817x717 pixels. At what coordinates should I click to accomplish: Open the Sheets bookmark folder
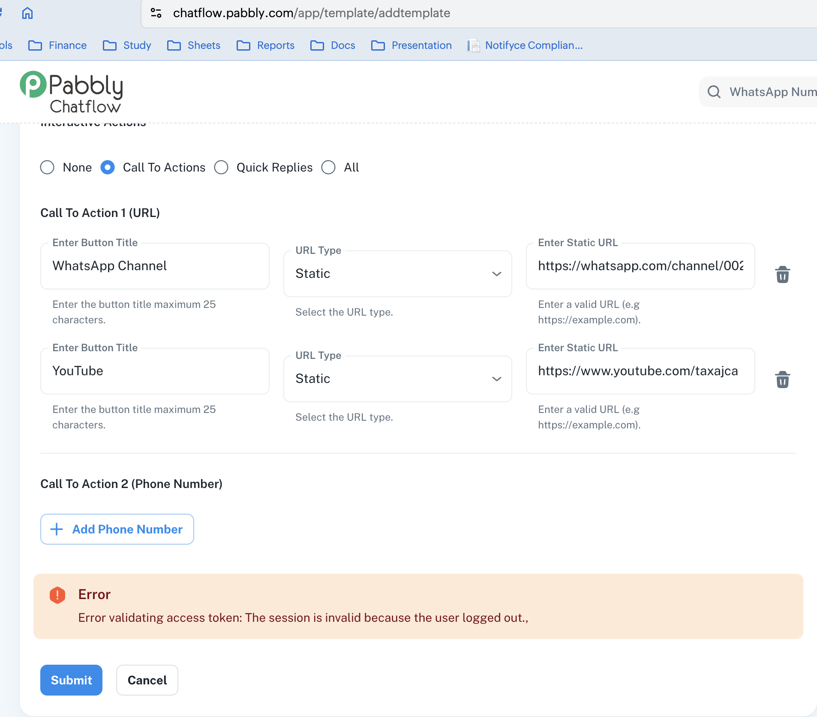point(194,45)
